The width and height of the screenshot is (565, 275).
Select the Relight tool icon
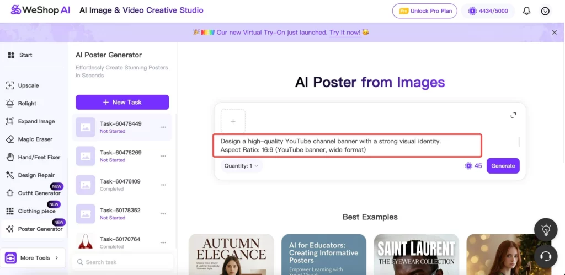10,103
